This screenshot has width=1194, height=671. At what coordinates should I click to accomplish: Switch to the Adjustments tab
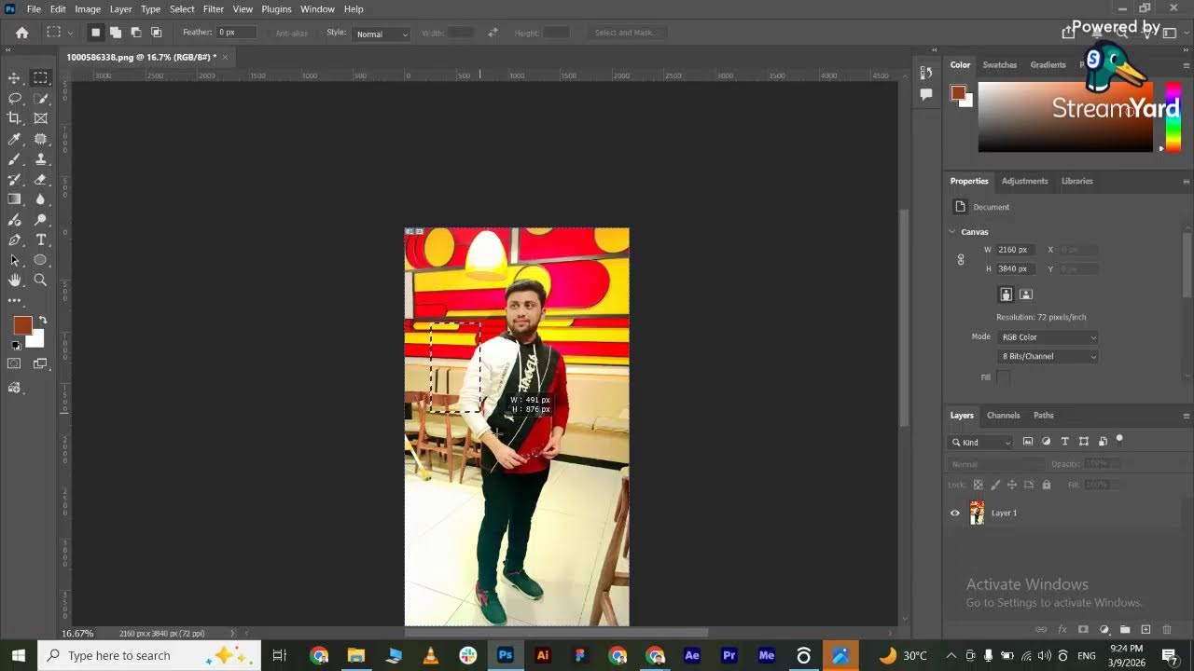click(1024, 181)
